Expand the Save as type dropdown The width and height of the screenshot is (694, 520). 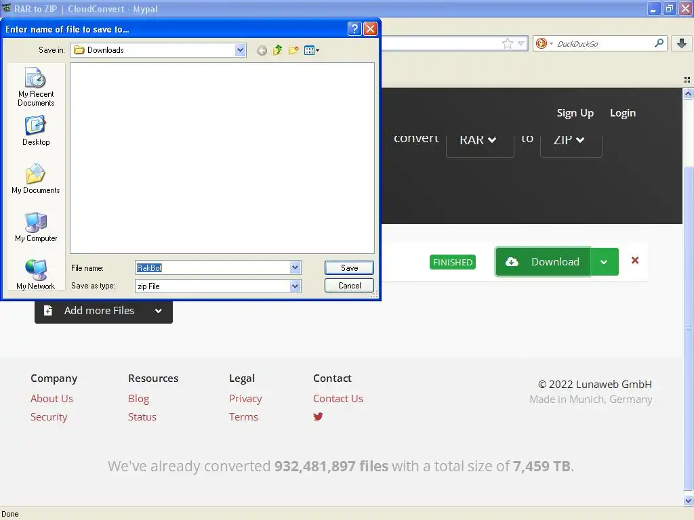[295, 286]
